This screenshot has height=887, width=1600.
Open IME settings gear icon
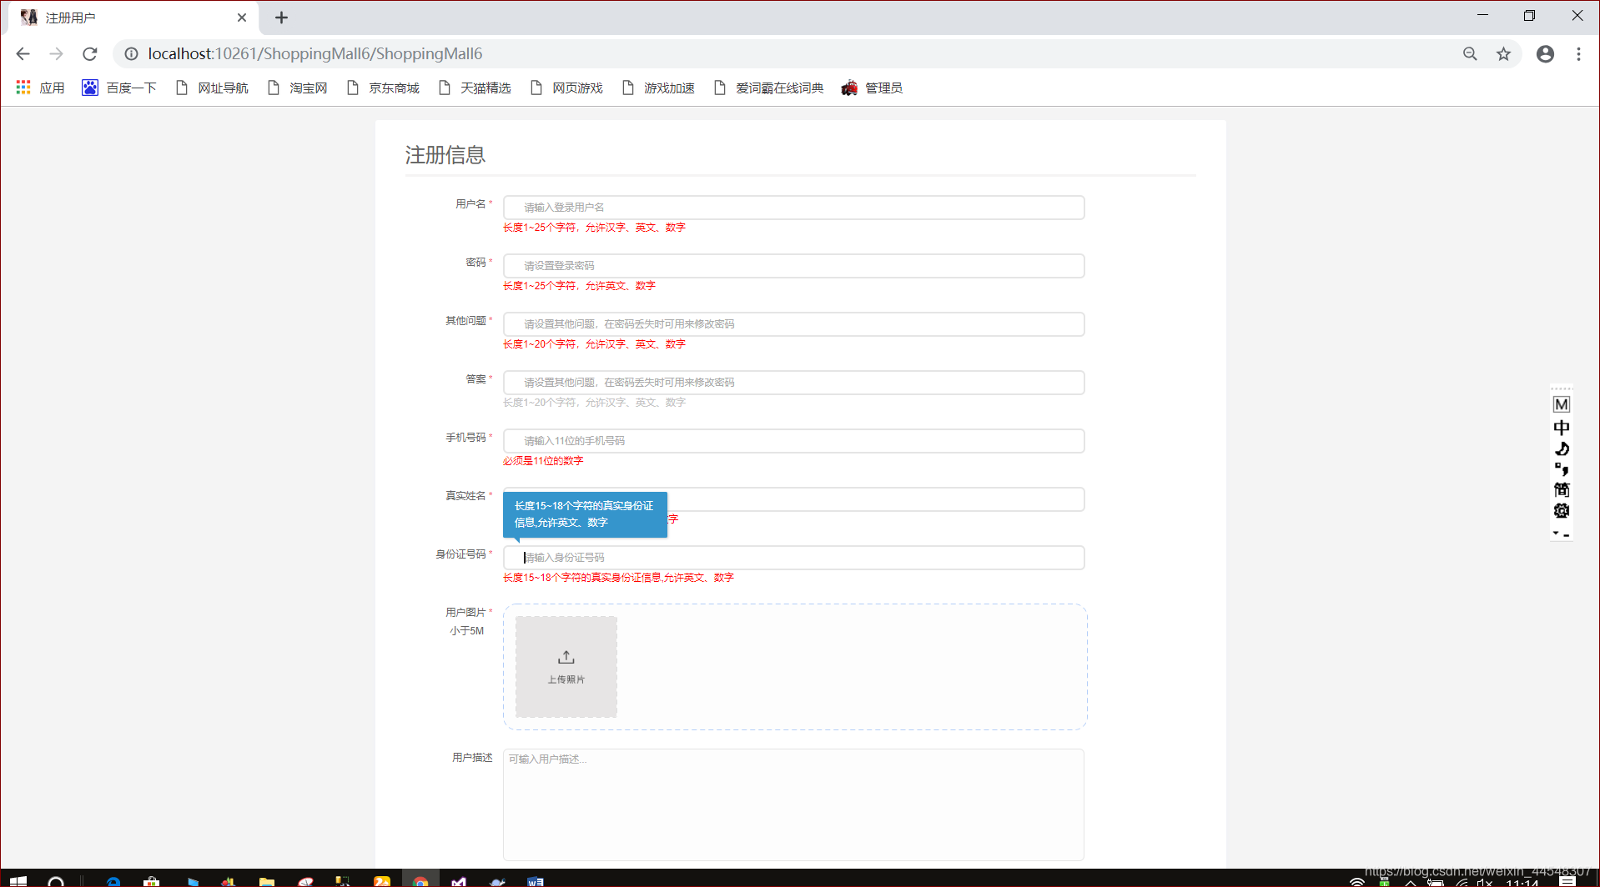click(x=1562, y=511)
